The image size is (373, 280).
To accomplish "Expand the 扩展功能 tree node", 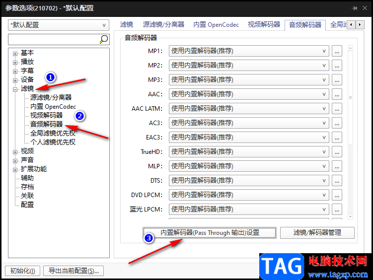I will 15,170.
